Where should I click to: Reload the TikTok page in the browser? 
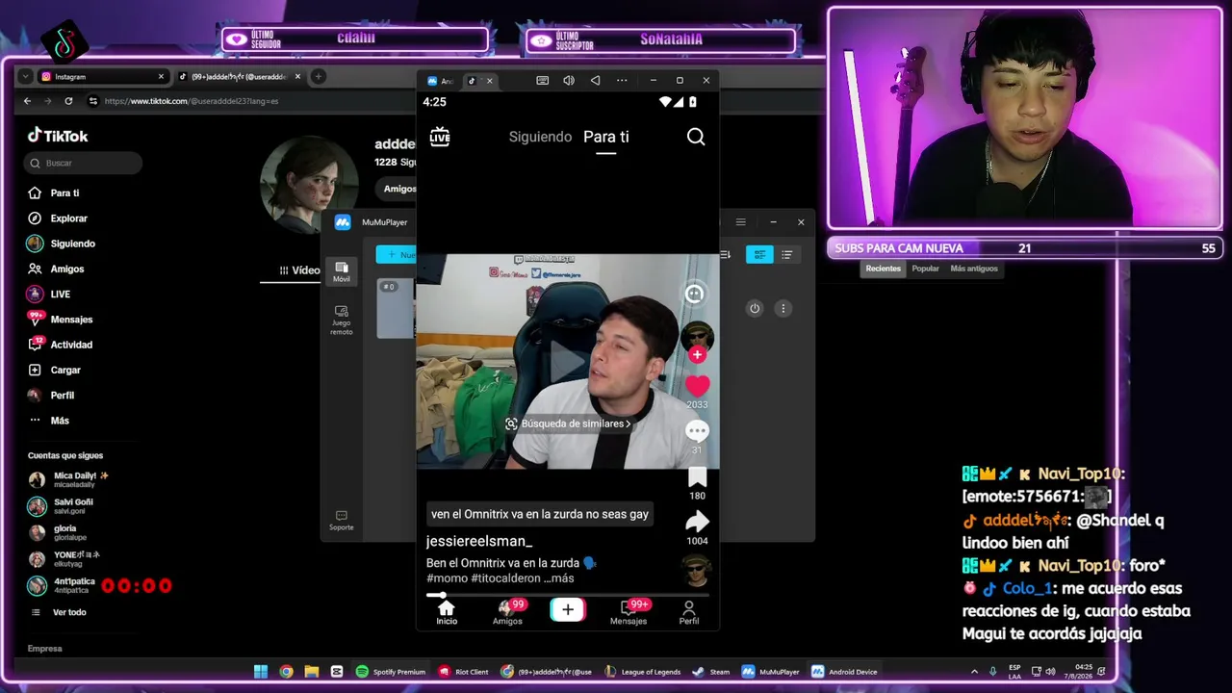point(68,101)
